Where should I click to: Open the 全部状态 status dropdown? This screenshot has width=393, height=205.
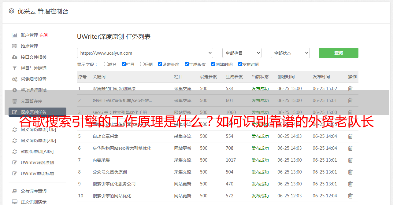[x=290, y=53]
